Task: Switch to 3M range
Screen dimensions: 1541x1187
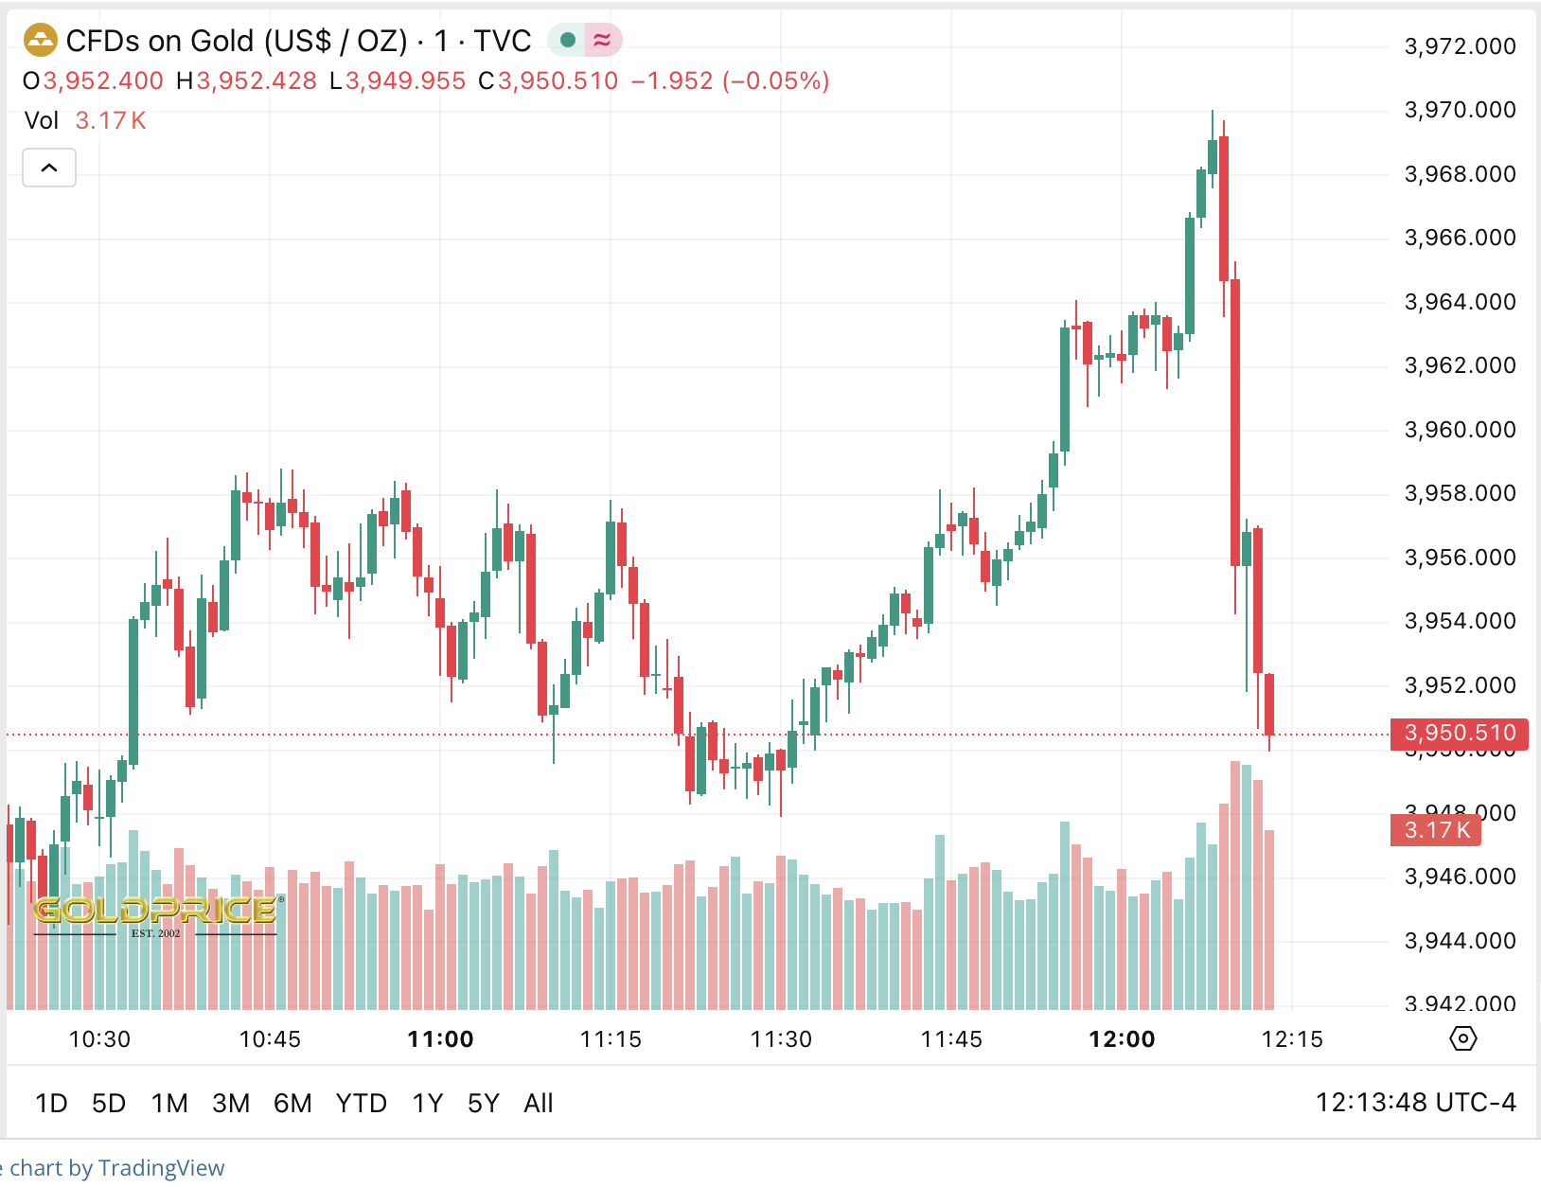Action: (231, 1103)
